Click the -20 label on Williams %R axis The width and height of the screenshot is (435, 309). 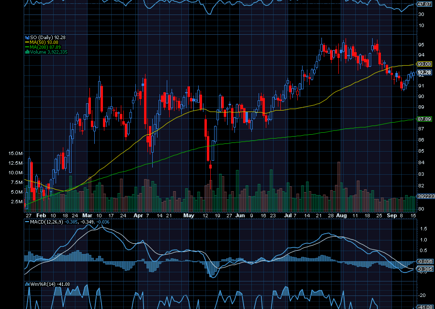pos(422,295)
